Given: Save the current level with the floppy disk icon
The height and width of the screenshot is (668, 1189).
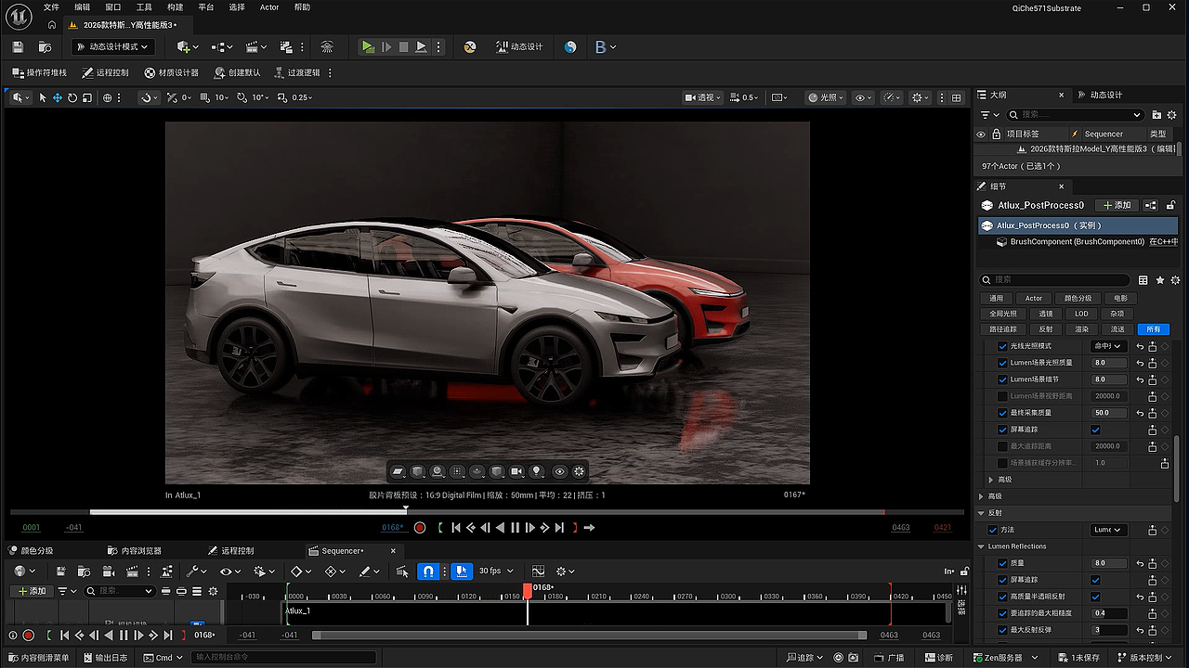Looking at the screenshot, I should [x=16, y=46].
